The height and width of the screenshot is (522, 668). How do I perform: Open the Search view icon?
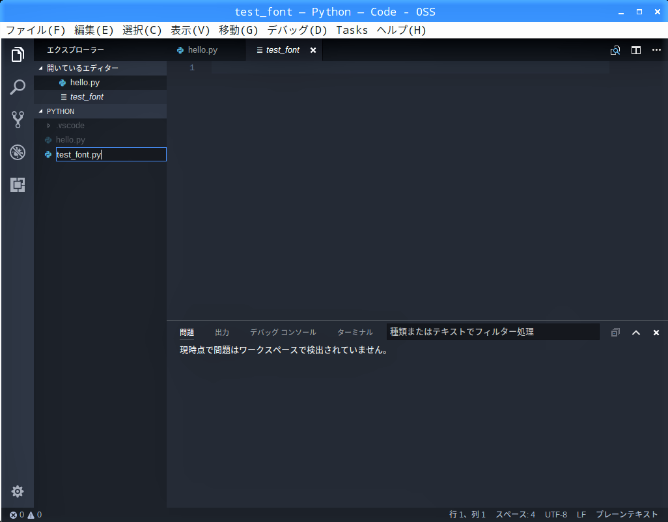coord(18,87)
